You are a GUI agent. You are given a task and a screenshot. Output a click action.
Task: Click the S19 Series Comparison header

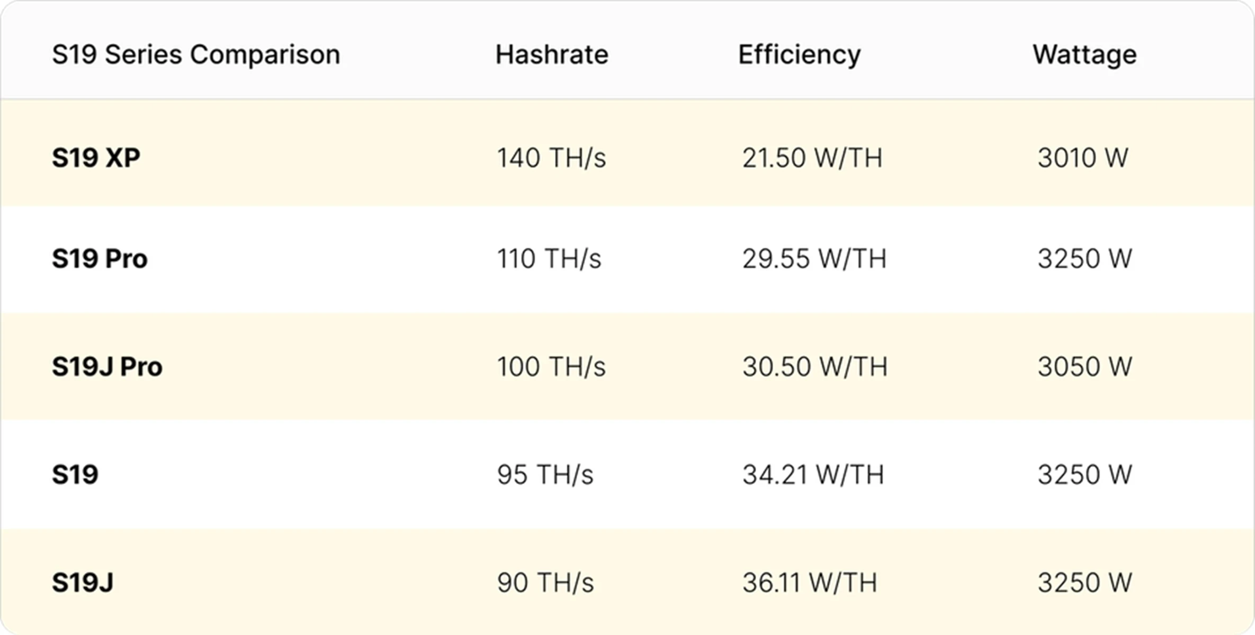(x=196, y=55)
